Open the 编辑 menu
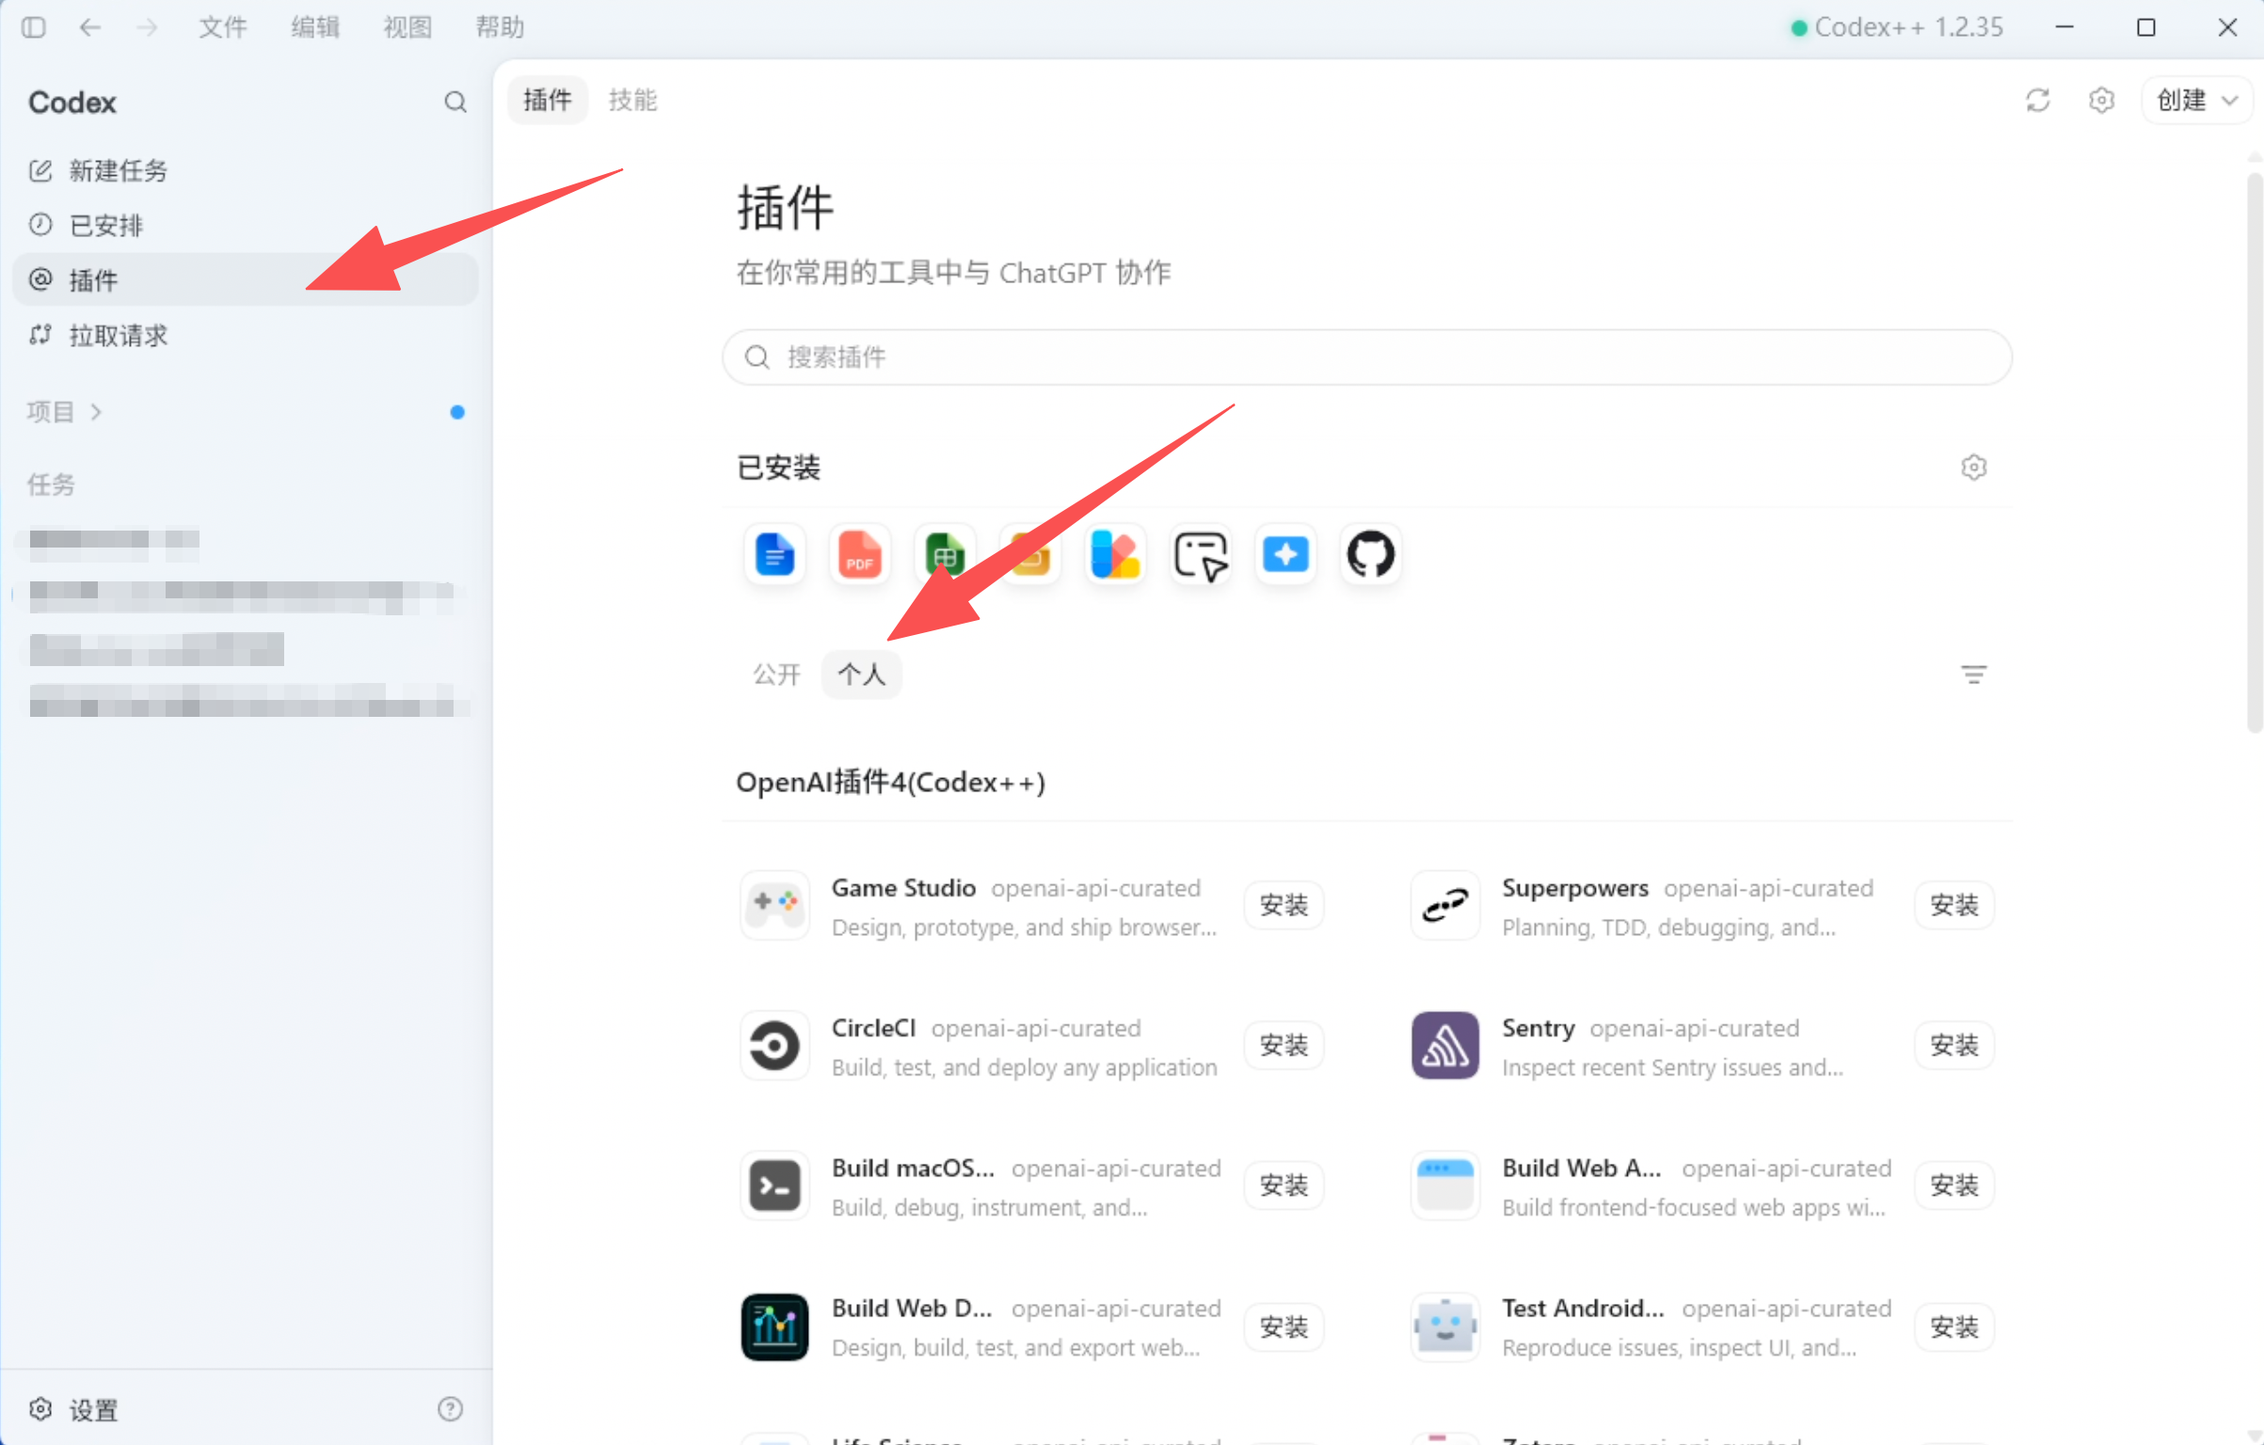Screen dimensions: 2264x1445 [315, 27]
